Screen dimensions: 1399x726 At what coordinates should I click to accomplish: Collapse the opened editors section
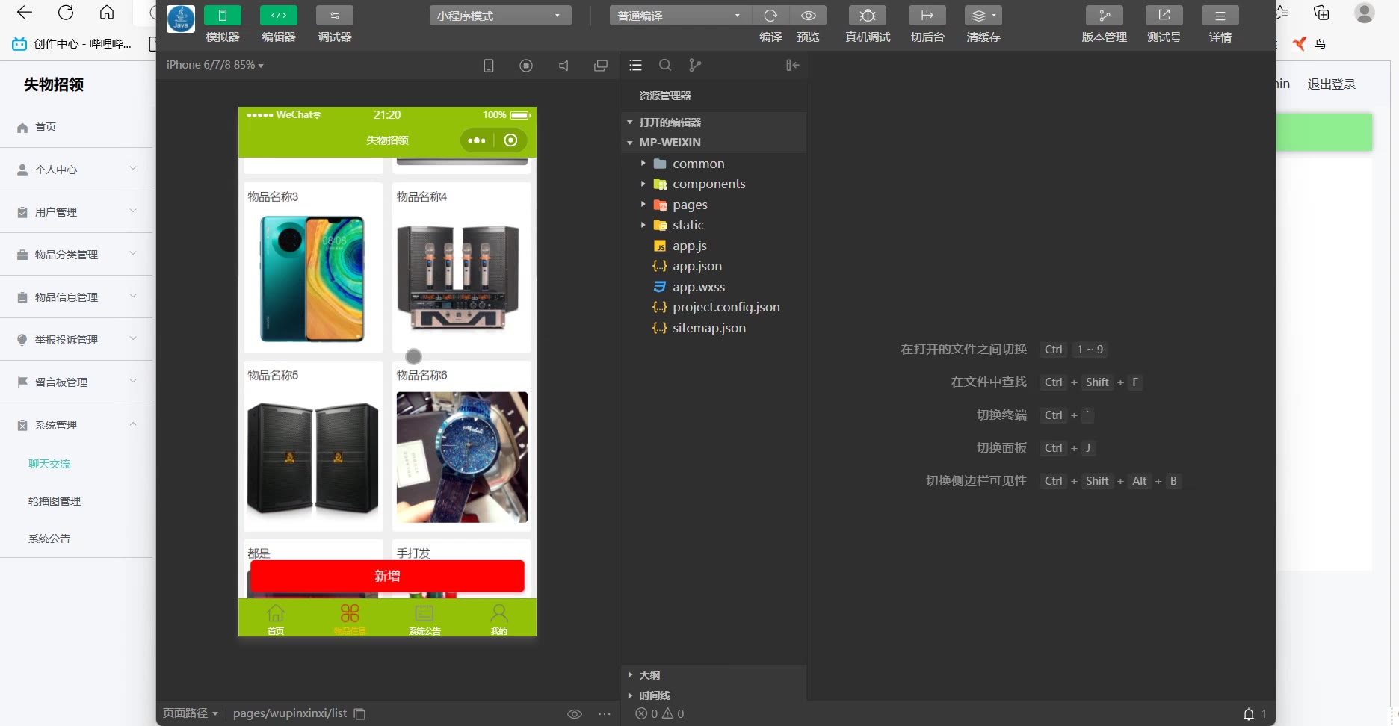(x=714, y=122)
